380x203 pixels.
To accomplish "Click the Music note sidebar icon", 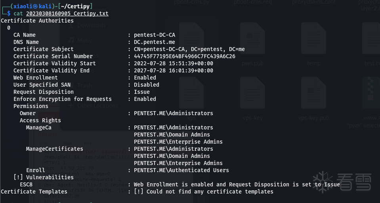I will click(x=71, y=40).
